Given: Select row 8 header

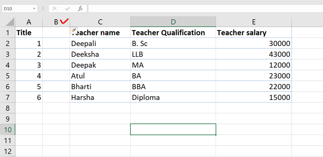Looking at the screenshot, I should coord(7,108).
